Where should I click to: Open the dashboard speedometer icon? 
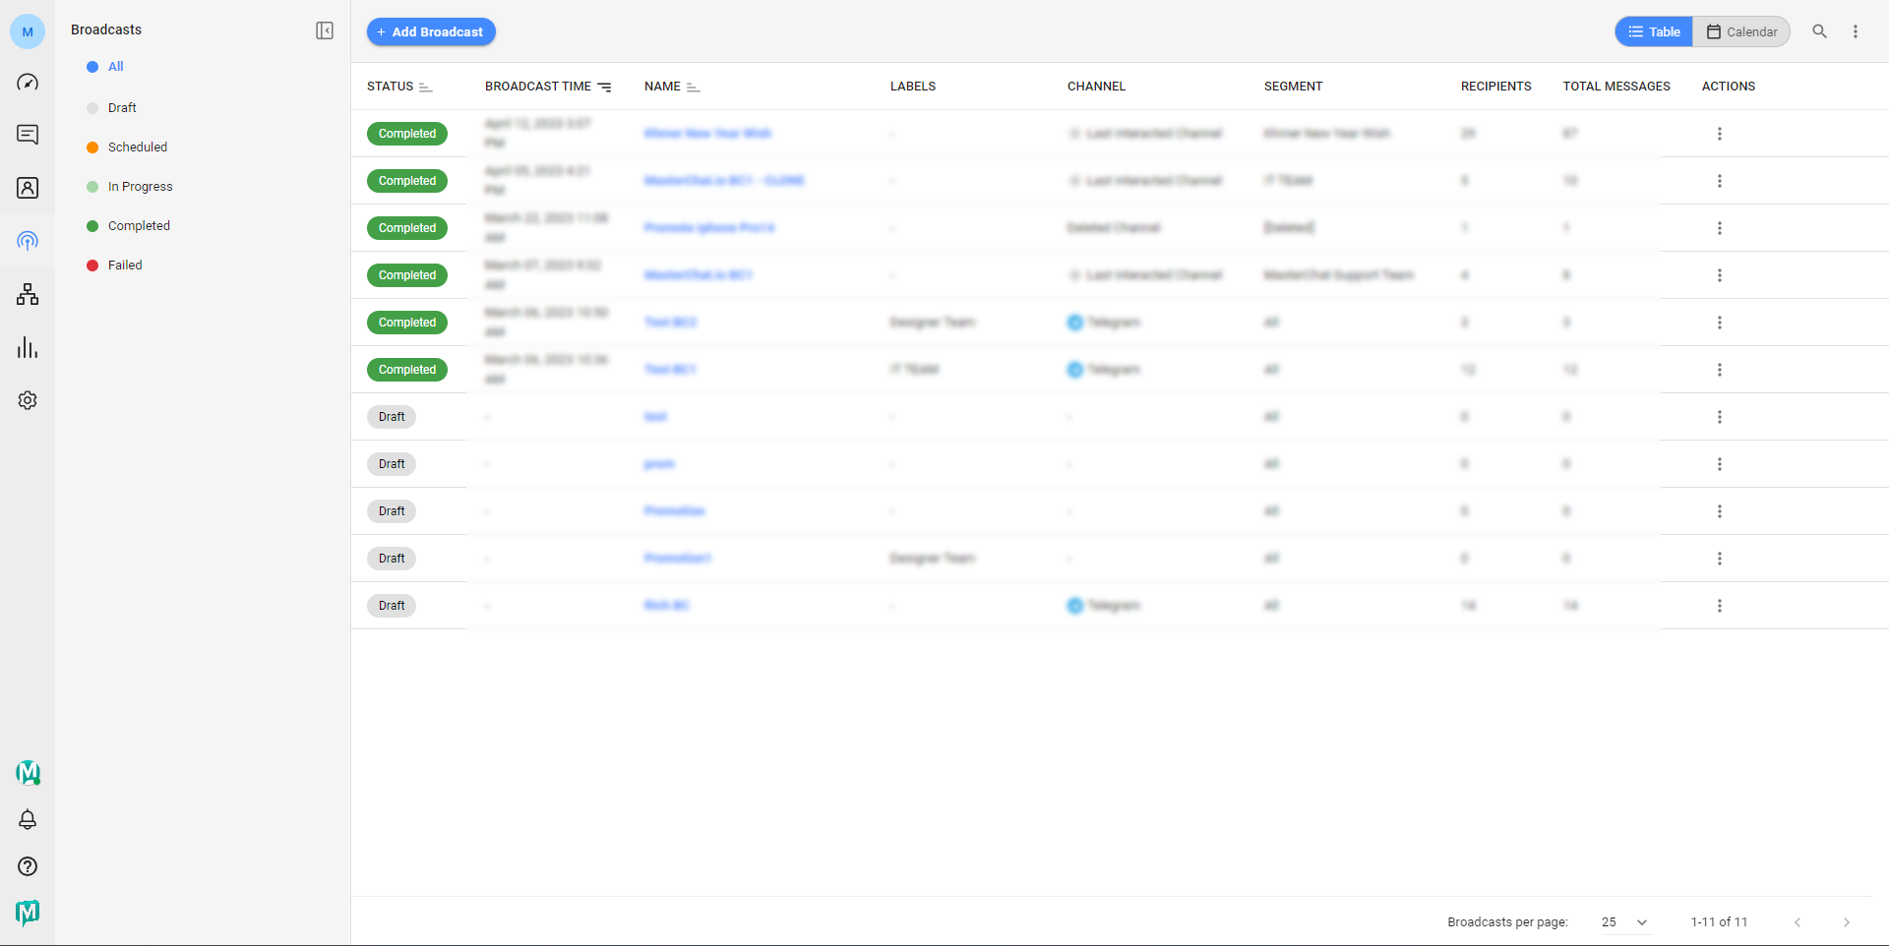point(28,82)
